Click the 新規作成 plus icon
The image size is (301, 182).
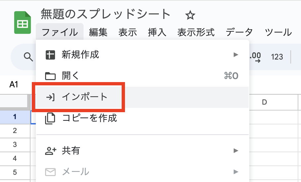[50, 55]
